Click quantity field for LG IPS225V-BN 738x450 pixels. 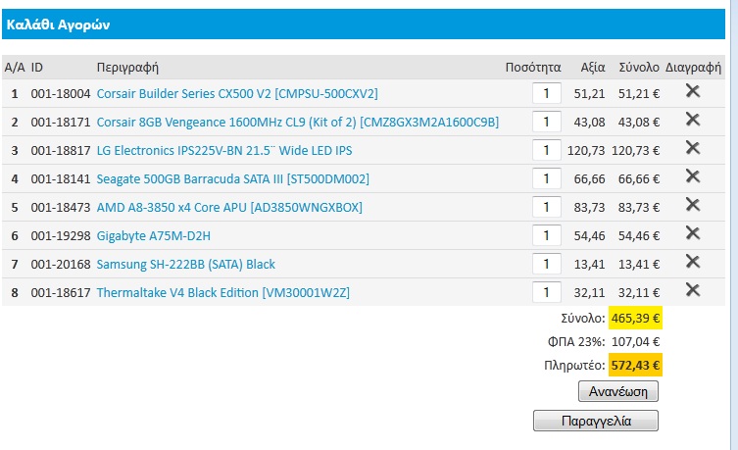(x=547, y=150)
